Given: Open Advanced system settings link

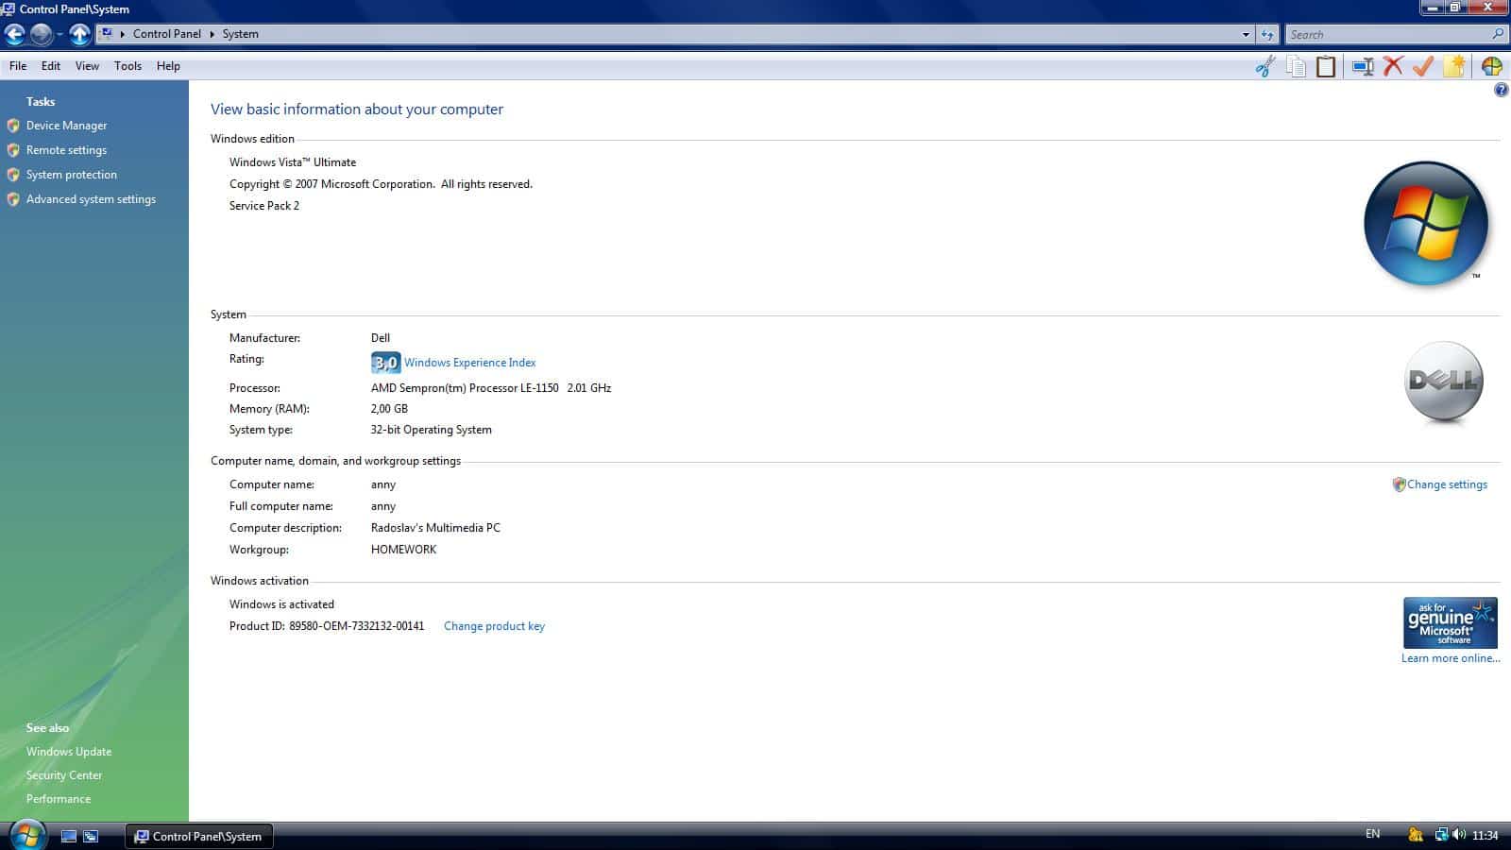Looking at the screenshot, I should (x=91, y=199).
